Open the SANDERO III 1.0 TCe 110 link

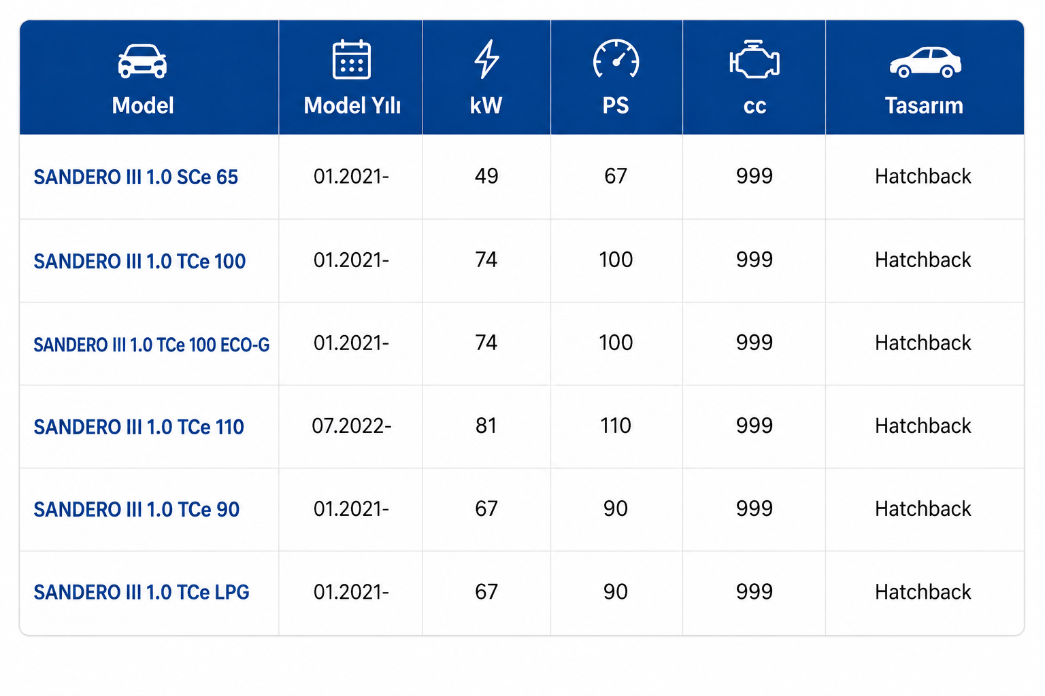tap(139, 427)
